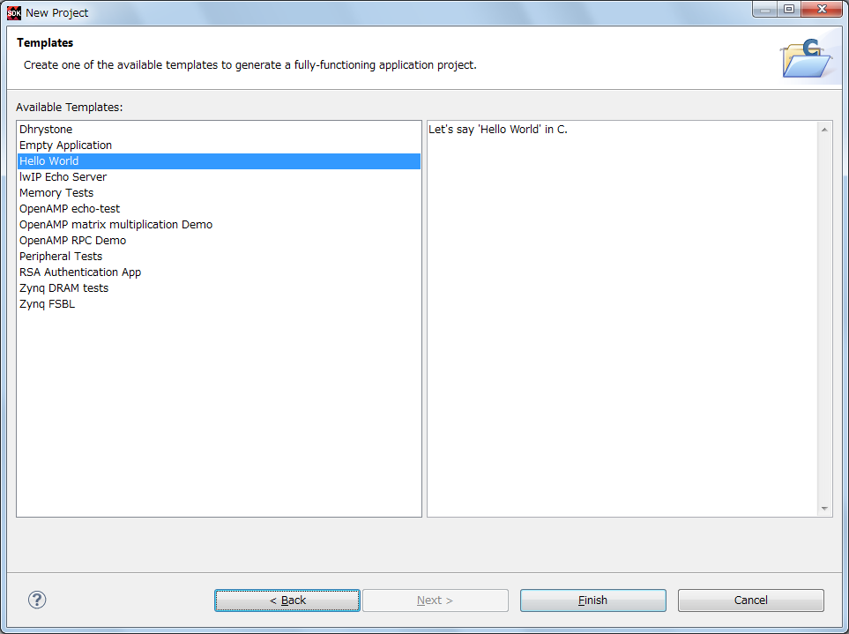Go back with the Back button
This screenshot has width=849, height=634.
click(287, 600)
